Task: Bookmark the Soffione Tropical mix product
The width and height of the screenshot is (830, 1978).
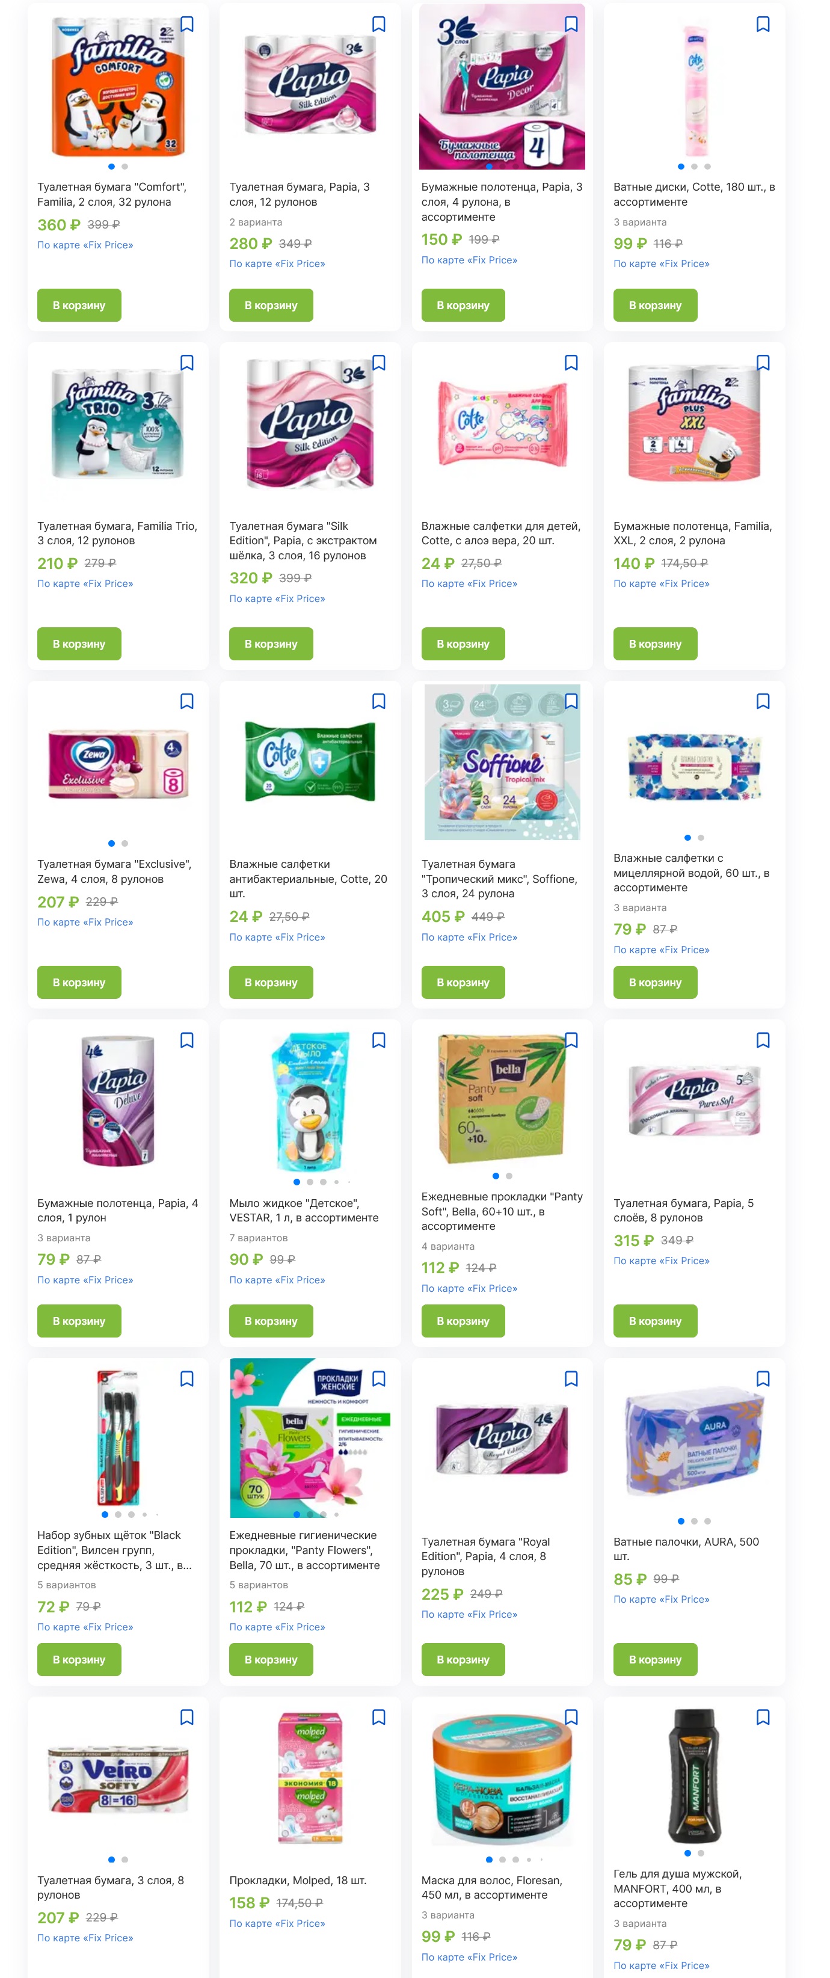Action: 571,702
